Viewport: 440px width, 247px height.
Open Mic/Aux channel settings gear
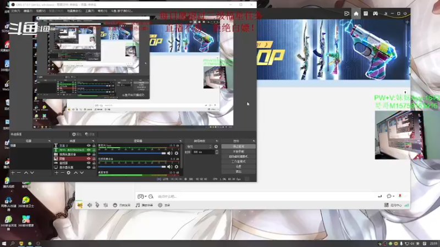click(x=177, y=153)
